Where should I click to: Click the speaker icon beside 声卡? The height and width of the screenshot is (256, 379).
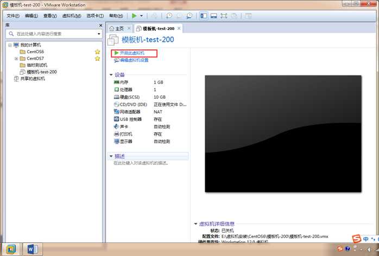click(x=116, y=127)
